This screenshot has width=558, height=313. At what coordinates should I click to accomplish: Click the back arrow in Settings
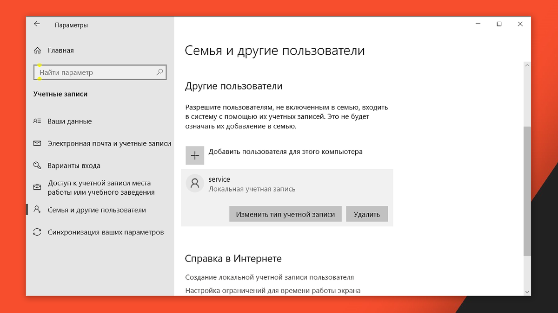[37, 25]
